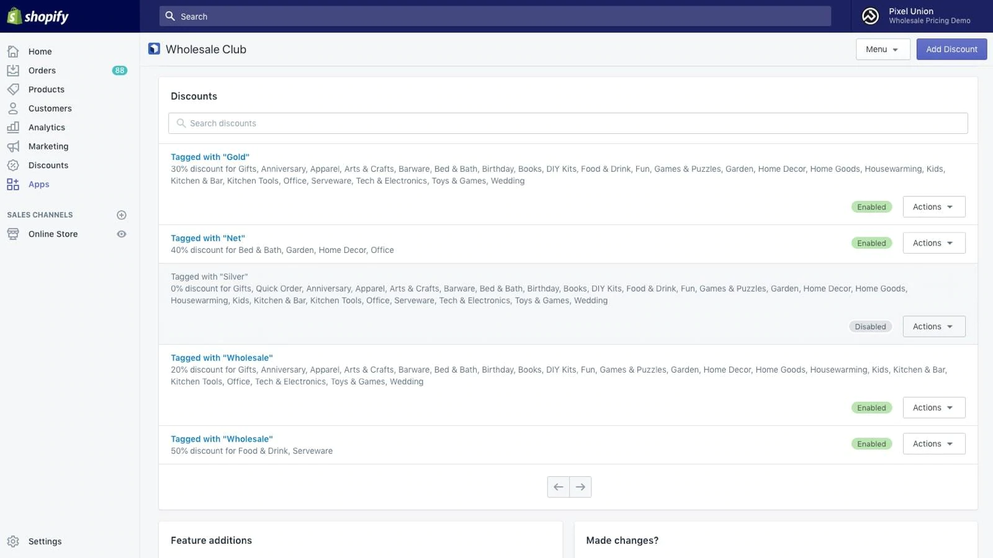This screenshot has width=993, height=558.
Task: Click the Home sidebar icon
Action: (x=13, y=51)
